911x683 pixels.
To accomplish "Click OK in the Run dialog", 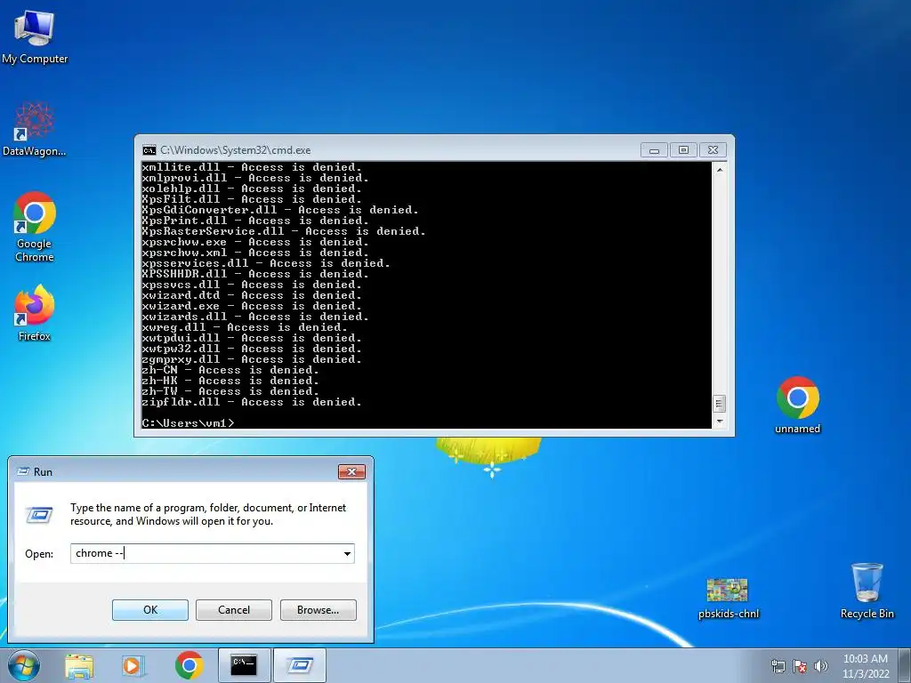I will tap(149, 610).
